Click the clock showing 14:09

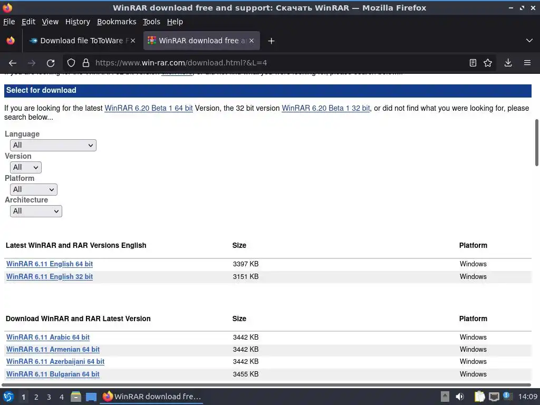(527, 397)
